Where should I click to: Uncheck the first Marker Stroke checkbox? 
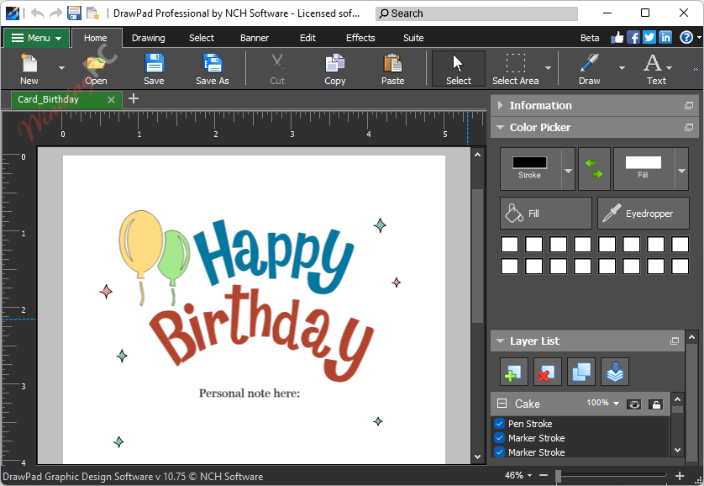(x=499, y=437)
